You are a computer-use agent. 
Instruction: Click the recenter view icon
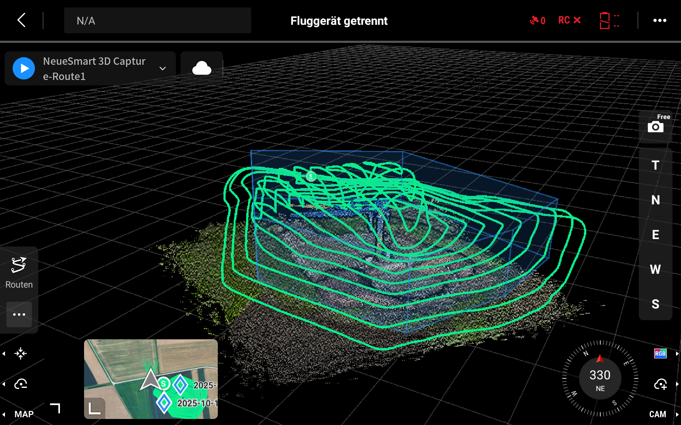(x=21, y=353)
